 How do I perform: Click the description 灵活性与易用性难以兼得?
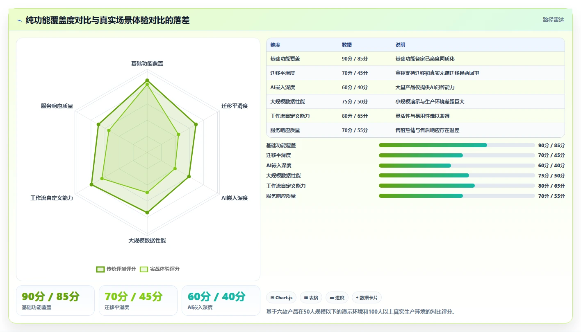pos(422,116)
